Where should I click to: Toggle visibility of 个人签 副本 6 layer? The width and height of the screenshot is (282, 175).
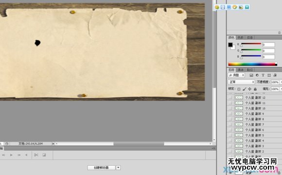(230, 130)
